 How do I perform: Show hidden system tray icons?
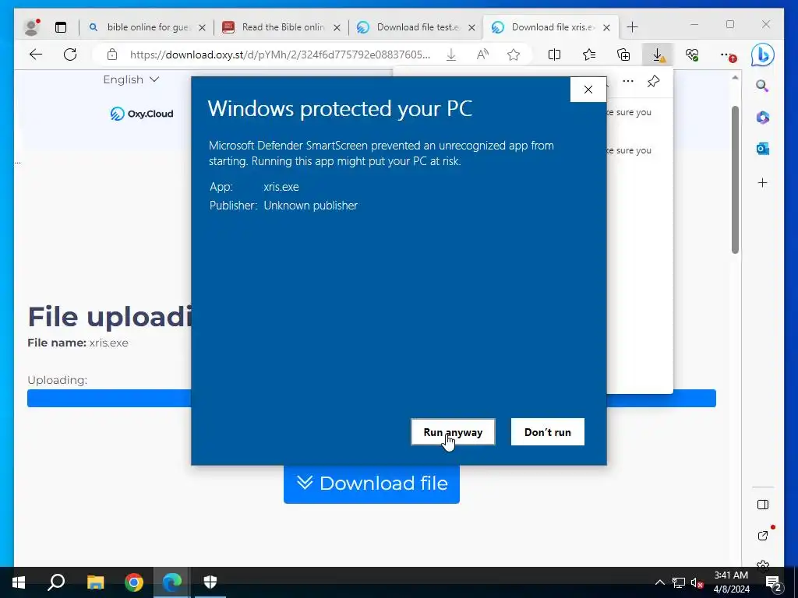[659, 582]
